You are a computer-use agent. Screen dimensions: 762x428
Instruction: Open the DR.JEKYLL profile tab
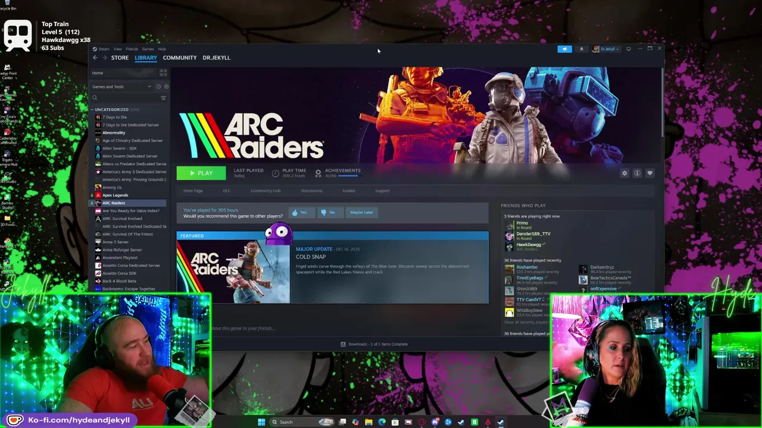[x=216, y=58]
